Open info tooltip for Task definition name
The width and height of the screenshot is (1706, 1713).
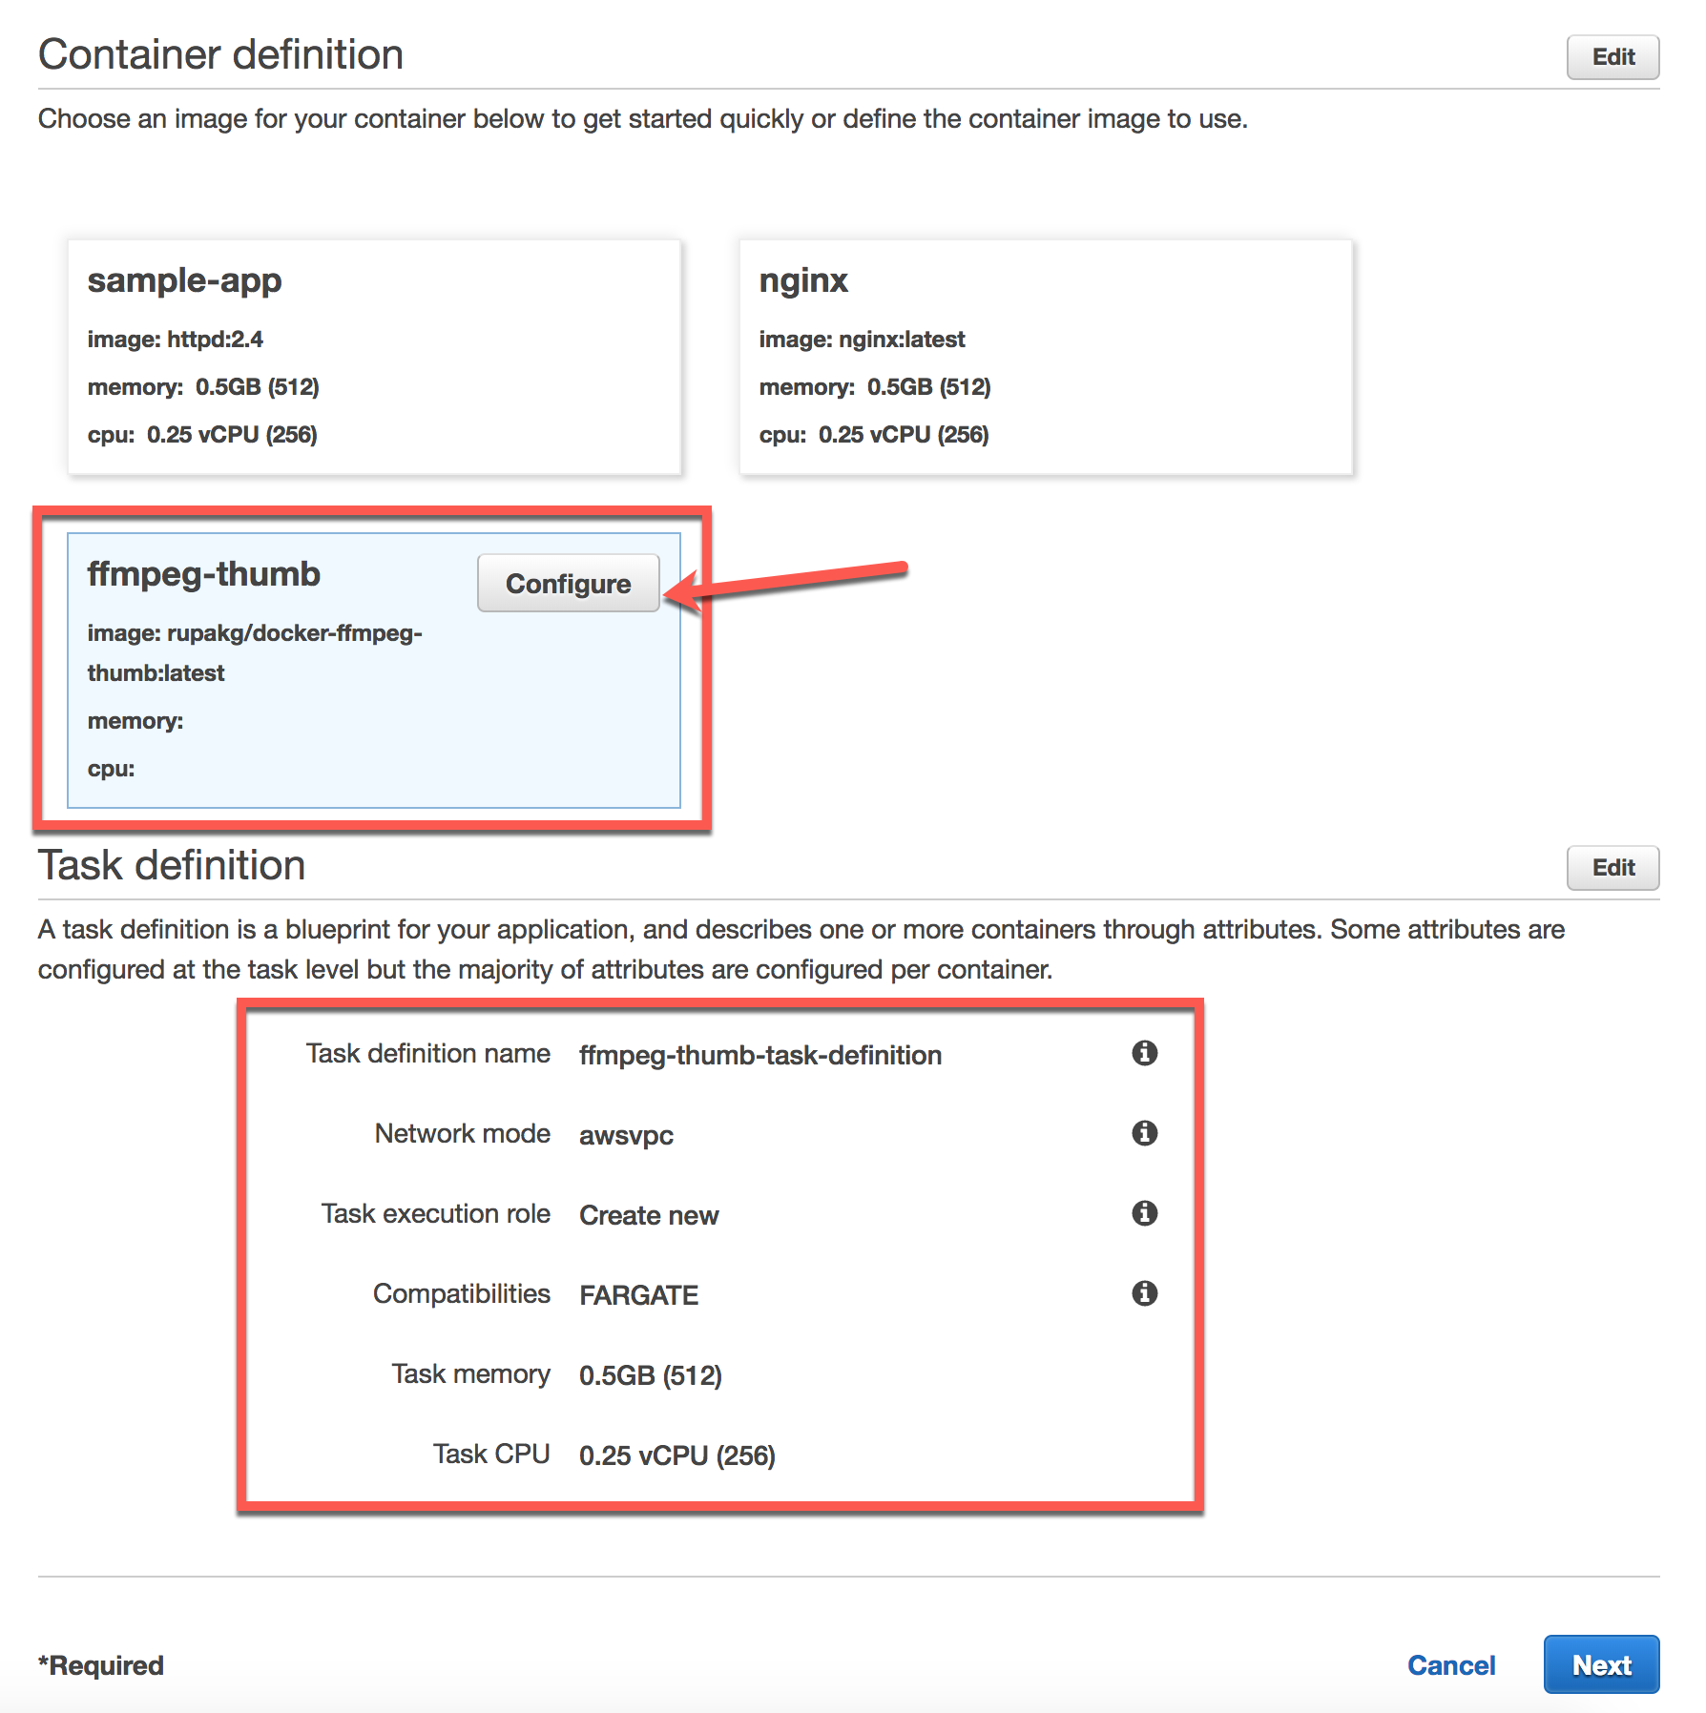1144,1053
